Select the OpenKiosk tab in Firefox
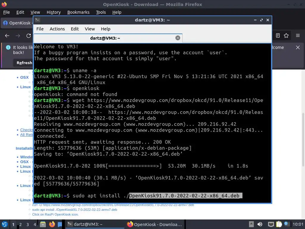305x229 pixels. 17,23
